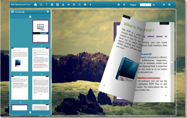This screenshot has width=187, height=118.
Task: Open page 2 thumbnail
Action: click(x=20, y=60)
